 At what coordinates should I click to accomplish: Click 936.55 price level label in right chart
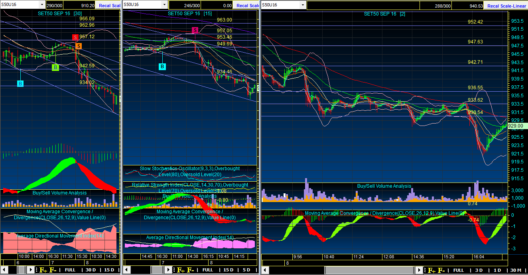[475, 88]
